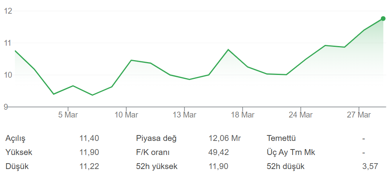This screenshot has height=178, width=391.
Task: Pick the 27 Mar date marker
Action: coord(359,115)
